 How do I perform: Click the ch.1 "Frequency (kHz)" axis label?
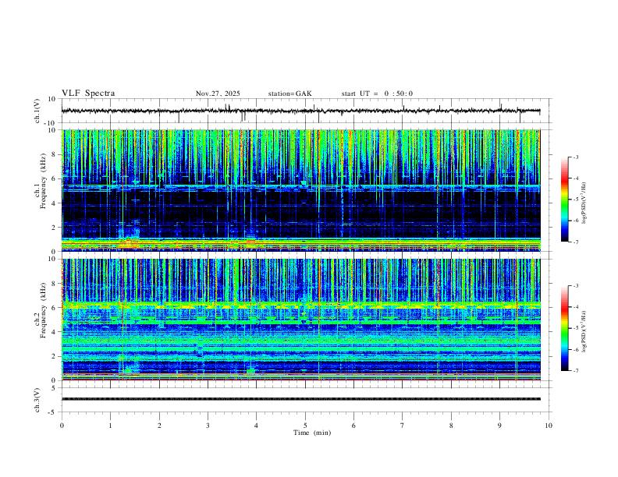(x=44, y=181)
